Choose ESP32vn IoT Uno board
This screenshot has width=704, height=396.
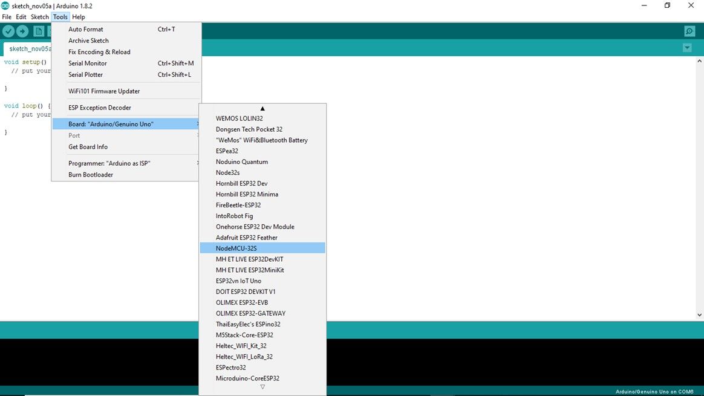click(x=262, y=281)
